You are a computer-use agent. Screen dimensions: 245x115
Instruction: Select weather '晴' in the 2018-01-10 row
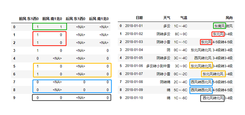click(x=169, y=98)
